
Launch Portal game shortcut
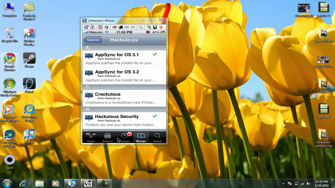pyautogui.click(x=29, y=86)
